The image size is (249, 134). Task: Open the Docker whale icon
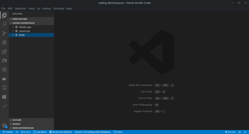click(x=4, y=79)
